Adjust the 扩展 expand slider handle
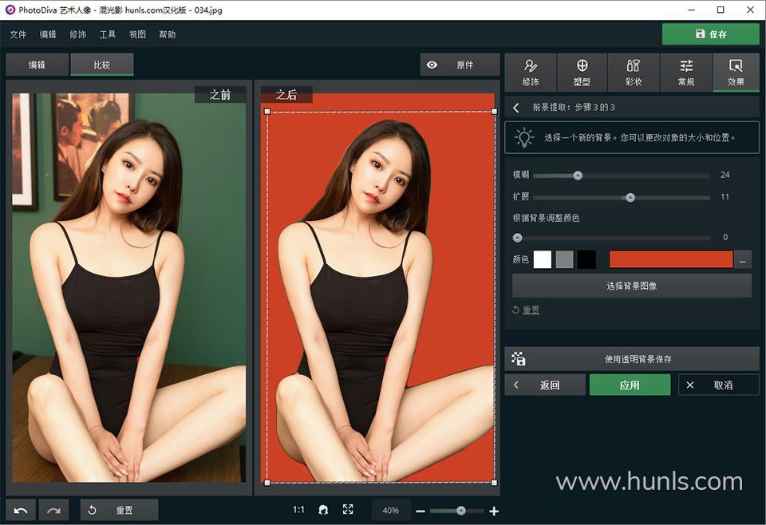This screenshot has height=525, width=766. [x=630, y=198]
